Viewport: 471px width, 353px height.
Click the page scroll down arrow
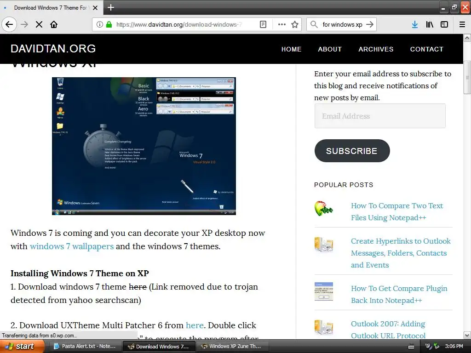click(467, 335)
